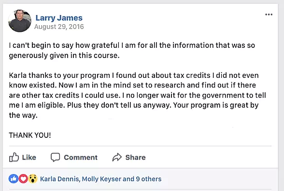This screenshot has height=191, width=284.
Task: Select the Share button label
Action: pyautogui.click(x=135, y=158)
